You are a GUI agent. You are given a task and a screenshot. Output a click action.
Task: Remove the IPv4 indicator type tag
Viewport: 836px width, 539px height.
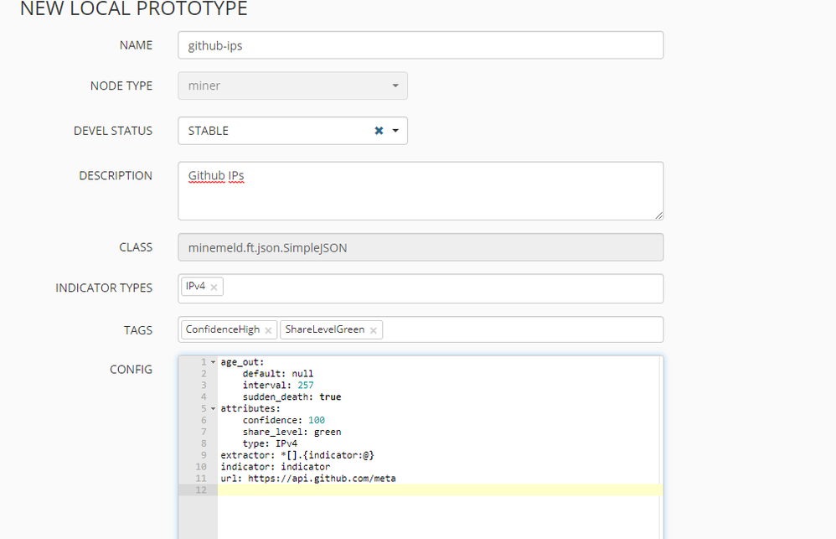pyautogui.click(x=214, y=288)
